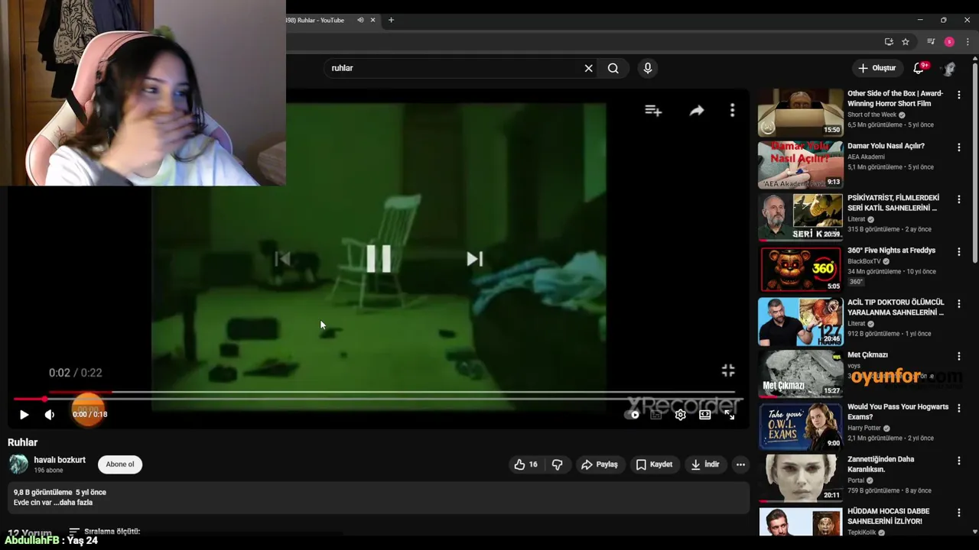This screenshot has width=979, height=550.
Task: Open the 'havalı bozkurt' channel name link
Action: tap(60, 460)
